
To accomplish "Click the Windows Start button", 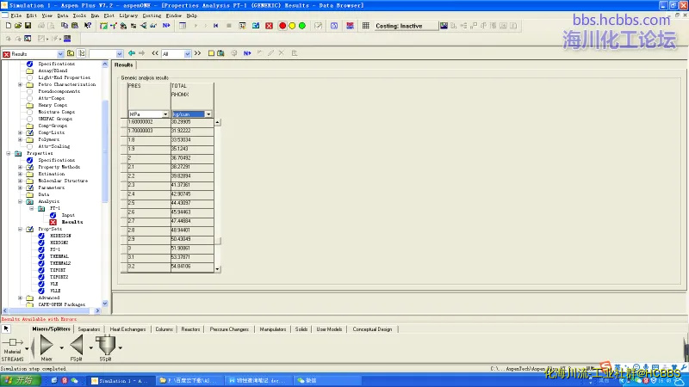I will [x=20, y=380].
